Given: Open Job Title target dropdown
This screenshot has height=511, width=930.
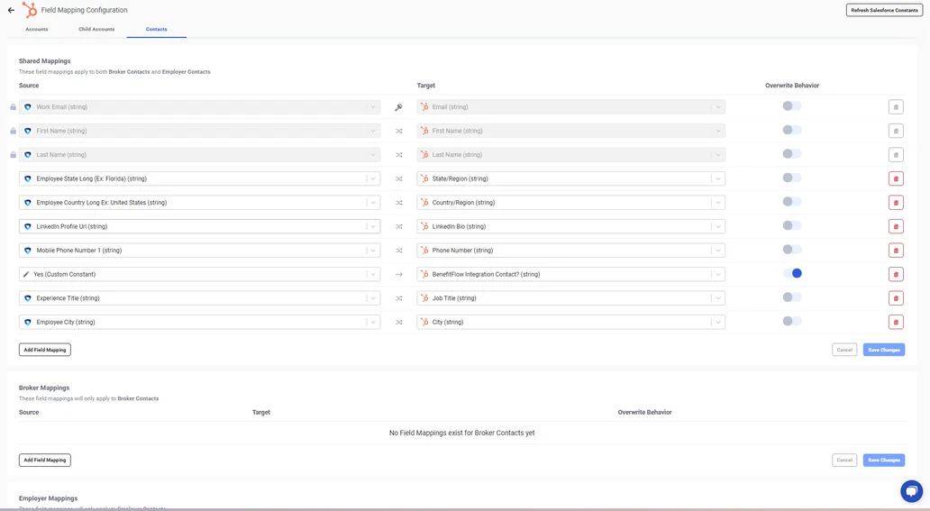Looking at the screenshot, I should click(x=570, y=298).
